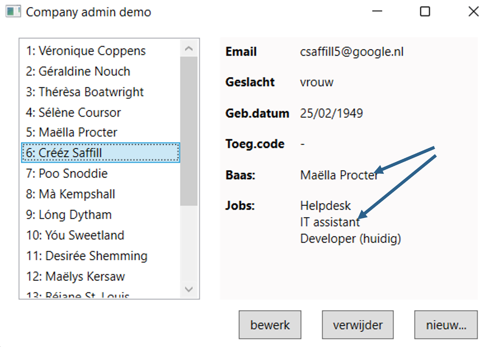The width and height of the screenshot is (495, 347).
Task: Pick Sélène Coursor from employee list
Action: 73,113
